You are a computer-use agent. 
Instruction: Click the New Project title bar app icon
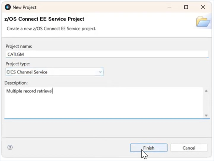point(8,7)
